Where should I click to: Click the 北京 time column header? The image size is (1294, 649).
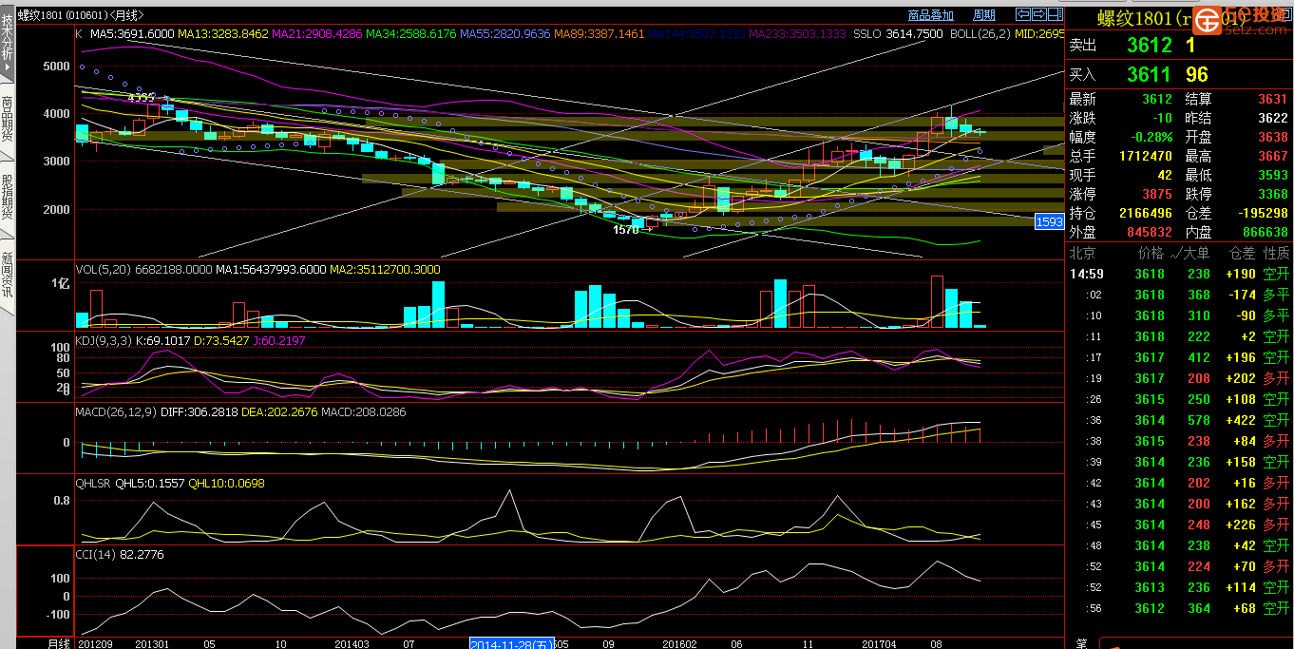pos(1082,253)
